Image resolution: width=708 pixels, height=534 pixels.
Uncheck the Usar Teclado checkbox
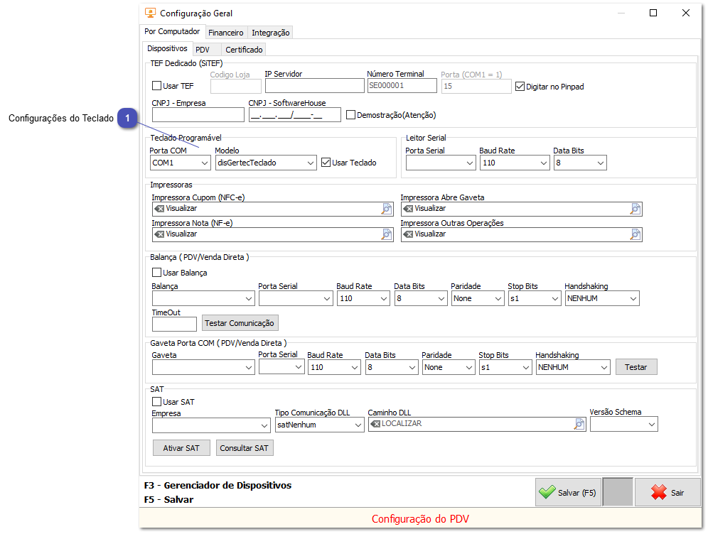tap(326, 163)
